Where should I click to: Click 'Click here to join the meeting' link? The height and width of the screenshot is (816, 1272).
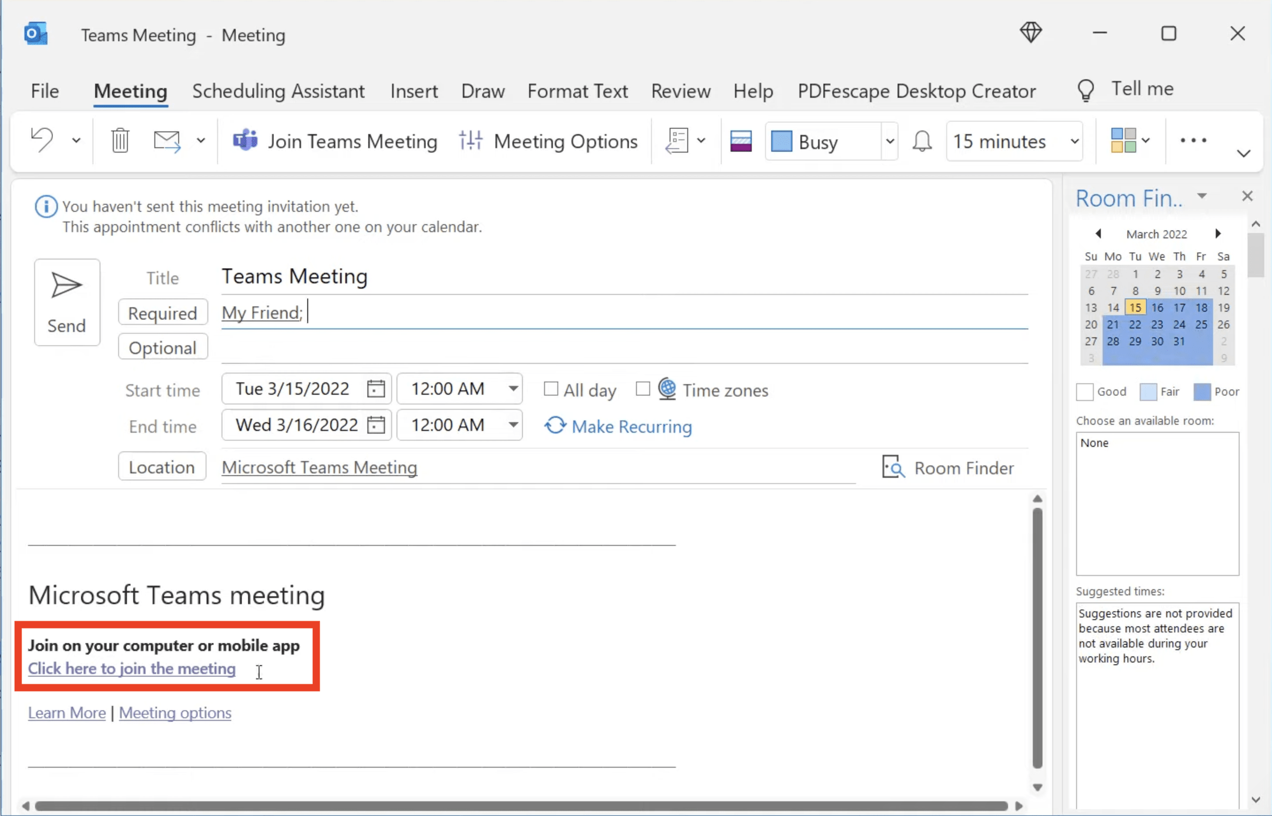(131, 669)
